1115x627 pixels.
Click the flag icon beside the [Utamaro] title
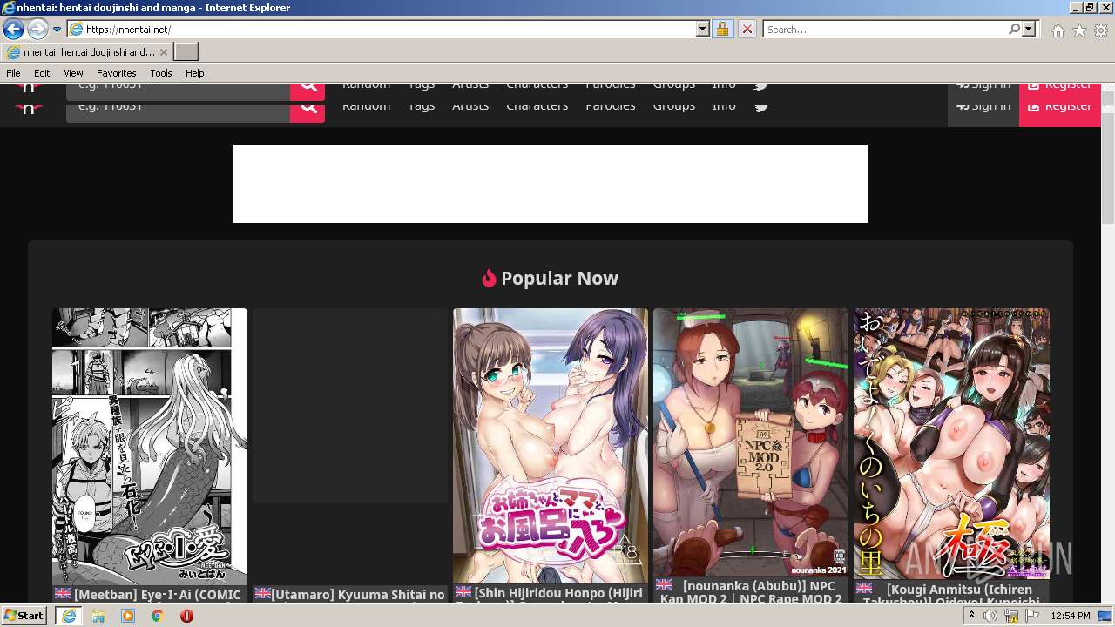[262, 594]
